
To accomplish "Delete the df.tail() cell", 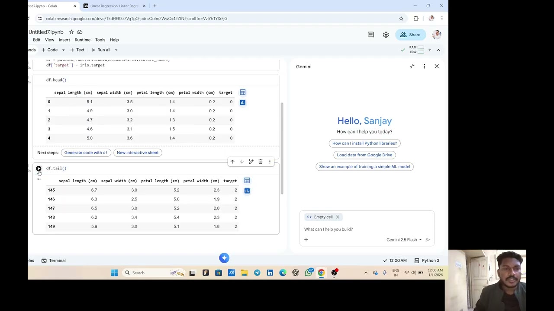I will tap(261, 162).
